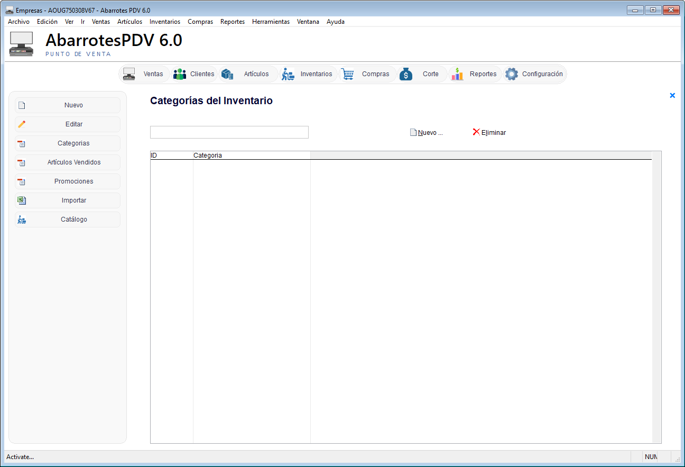Open the Inventarios menu in menu bar

(165, 22)
